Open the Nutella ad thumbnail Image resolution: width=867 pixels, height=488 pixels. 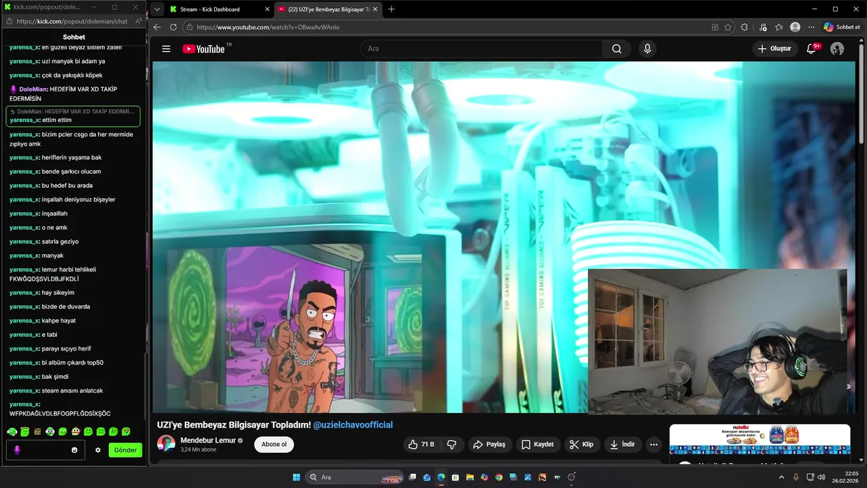[x=760, y=440]
